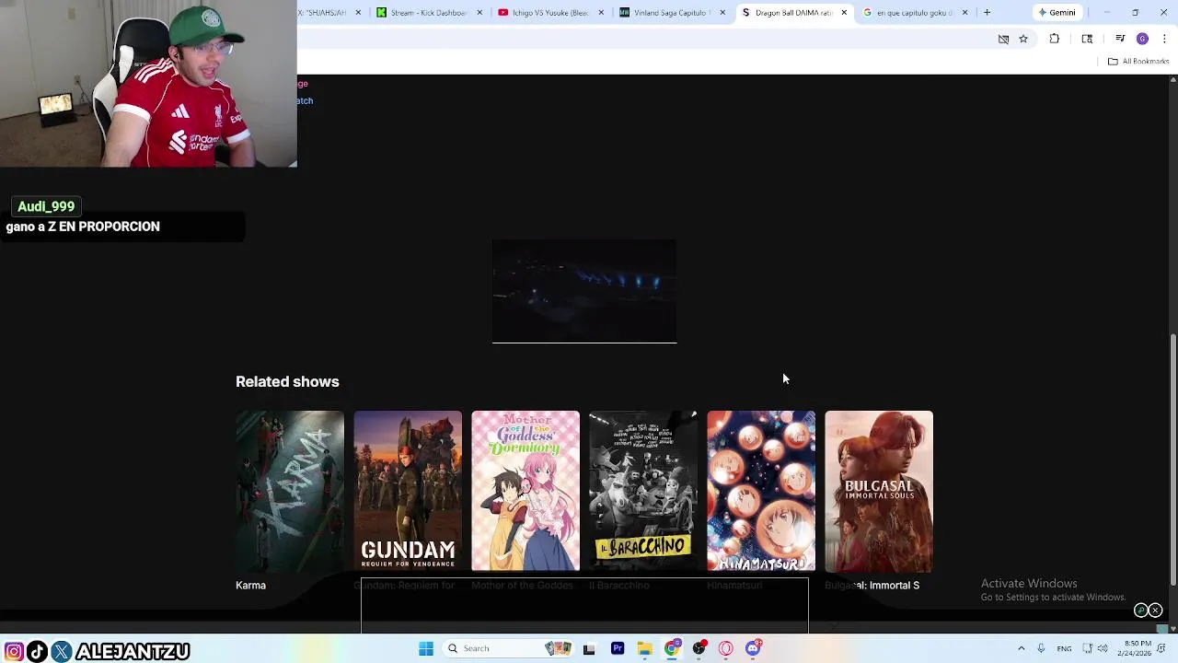Open the Il Baracchino poster
The width and height of the screenshot is (1178, 663).
click(643, 491)
